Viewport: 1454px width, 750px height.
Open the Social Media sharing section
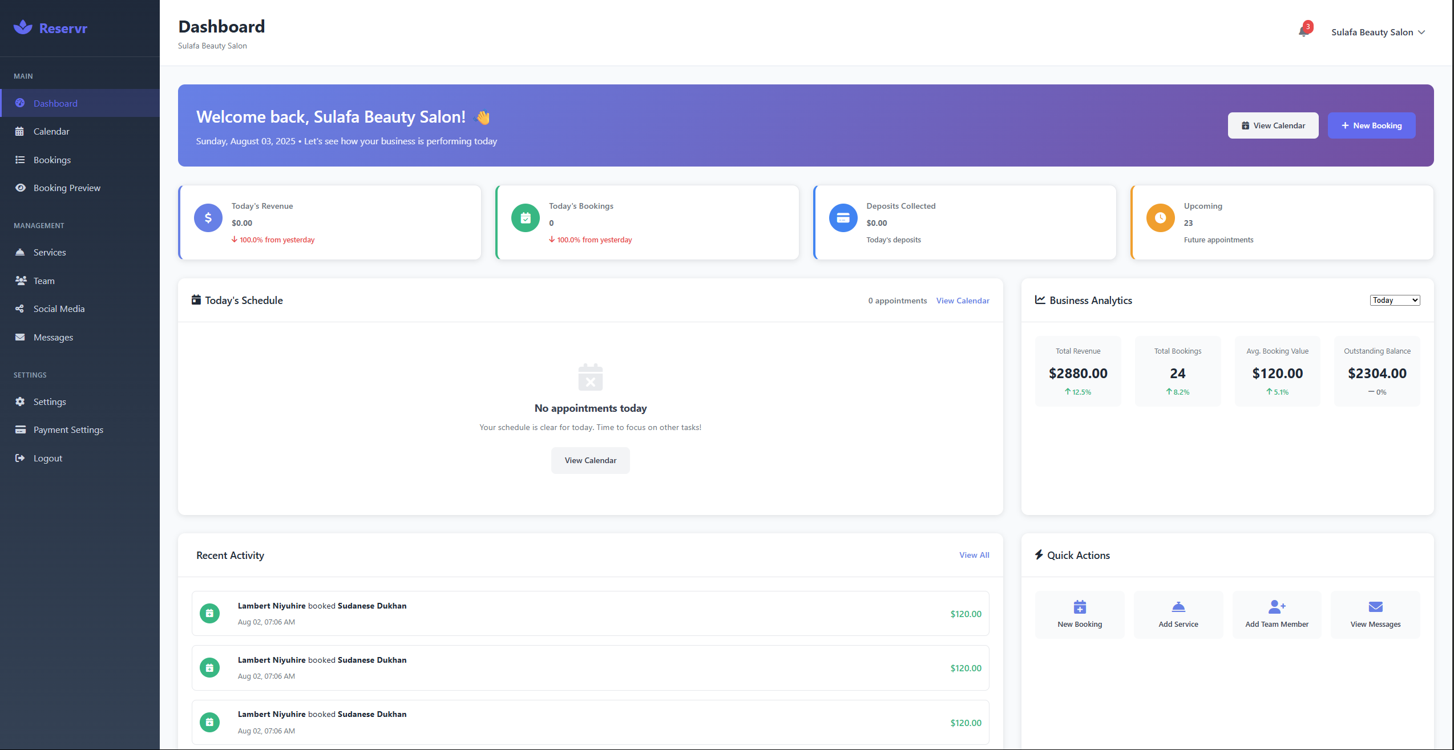(x=58, y=309)
